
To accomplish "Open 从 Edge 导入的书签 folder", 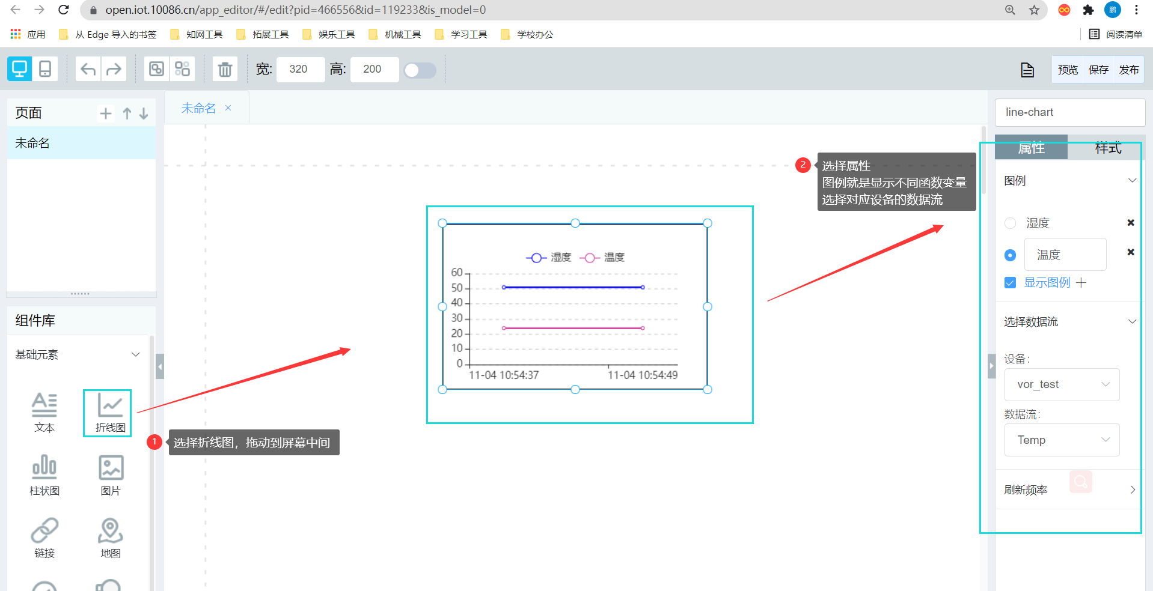I will coord(108,35).
